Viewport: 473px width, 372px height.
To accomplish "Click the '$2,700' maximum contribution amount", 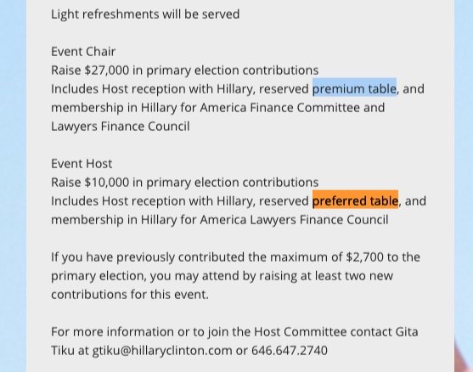I will 364,257.
